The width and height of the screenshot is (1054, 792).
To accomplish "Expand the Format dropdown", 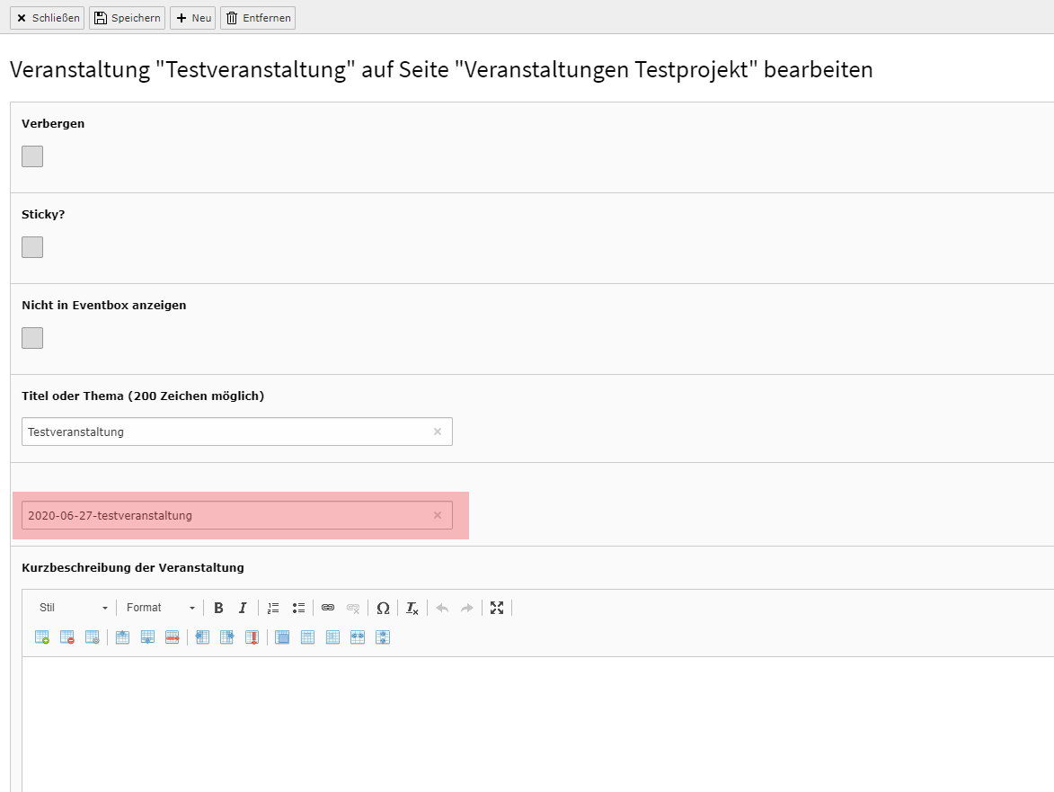I will (x=160, y=608).
